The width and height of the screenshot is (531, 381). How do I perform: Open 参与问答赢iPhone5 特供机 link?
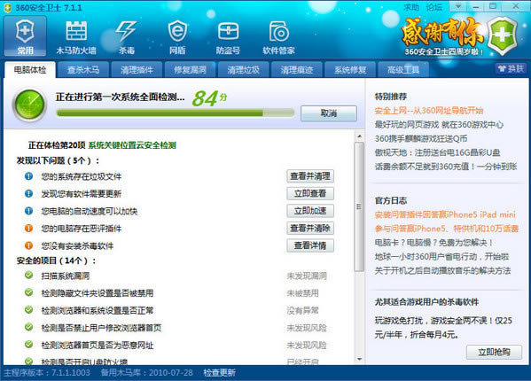coord(446,229)
